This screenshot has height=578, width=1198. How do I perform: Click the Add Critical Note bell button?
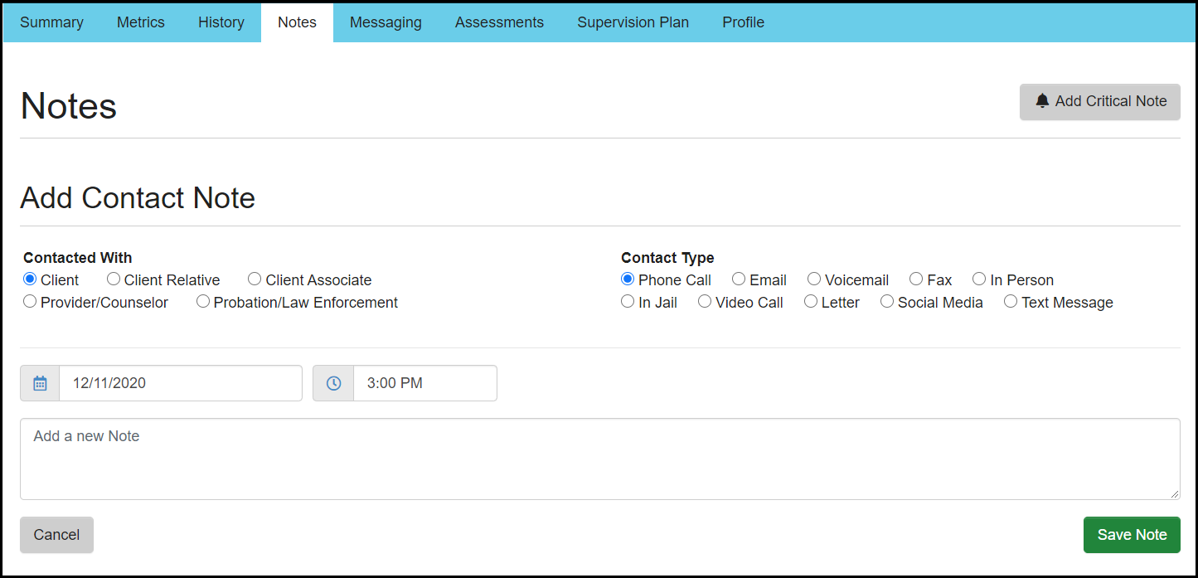pos(1099,101)
